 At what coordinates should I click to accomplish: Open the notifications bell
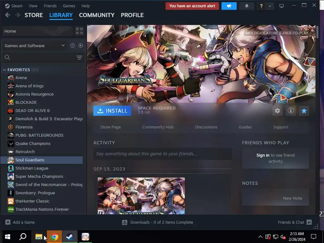coord(246,6)
